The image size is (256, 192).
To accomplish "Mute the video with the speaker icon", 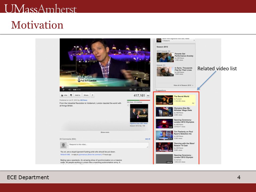I will pos(70,90).
